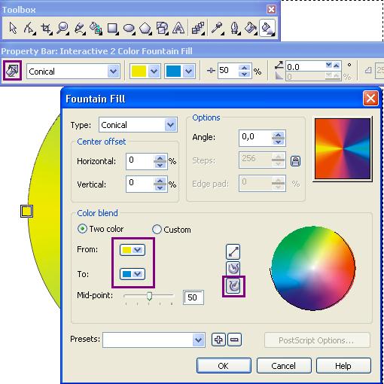
Task: Adjust Property Bar midpoint spinner arrows
Action: click(245, 71)
